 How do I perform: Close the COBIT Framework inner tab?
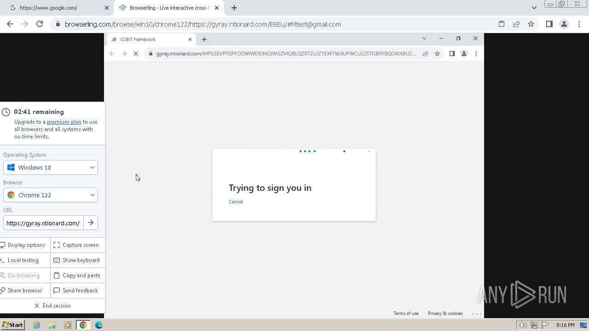click(x=190, y=39)
